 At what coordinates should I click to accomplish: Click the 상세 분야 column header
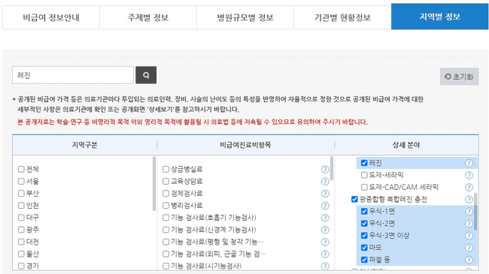[x=406, y=145]
